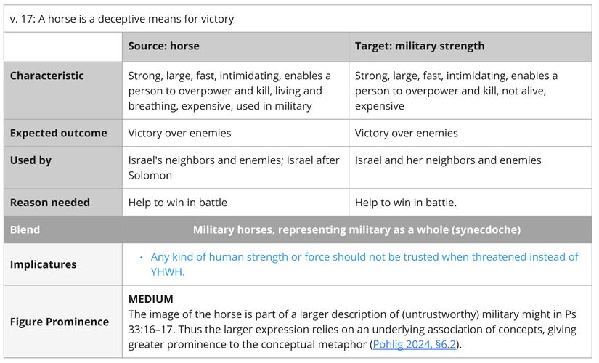The width and height of the screenshot is (599, 363).
Task: Click the Expected outcome row label
Action: click(58, 133)
